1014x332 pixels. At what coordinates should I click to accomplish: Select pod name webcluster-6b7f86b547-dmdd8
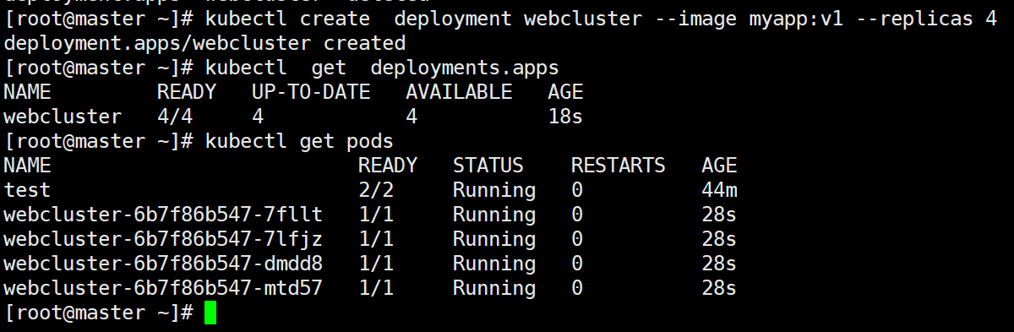(163, 264)
